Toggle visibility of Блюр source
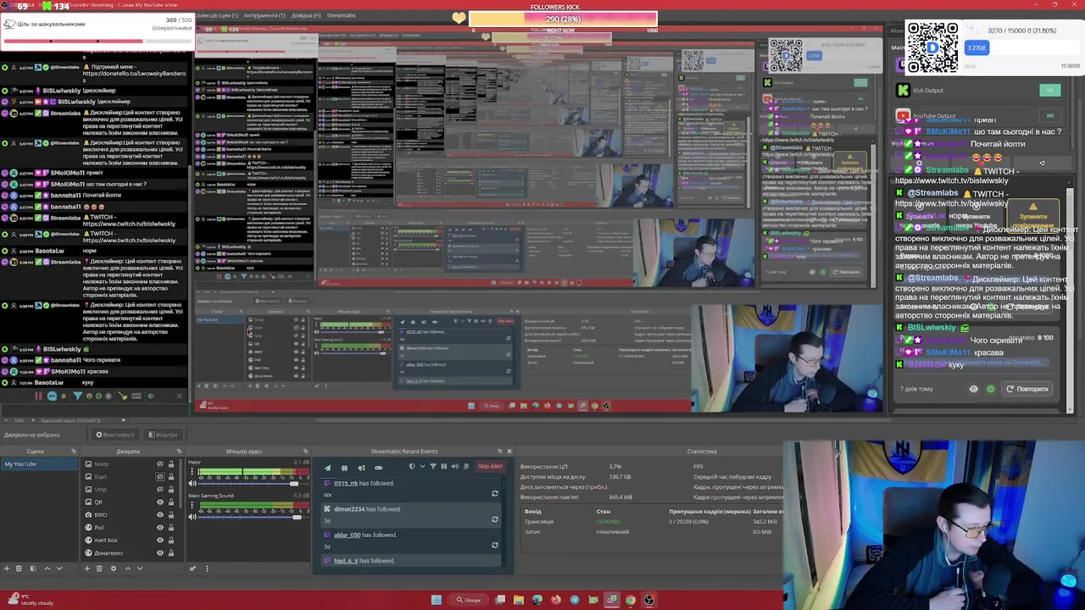This screenshot has width=1085, height=610. point(160,464)
